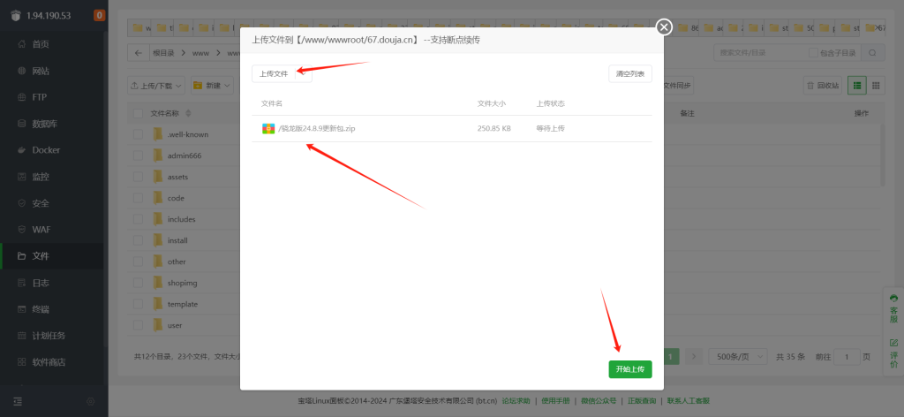Tick the checkbox for assets folder

point(138,177)
